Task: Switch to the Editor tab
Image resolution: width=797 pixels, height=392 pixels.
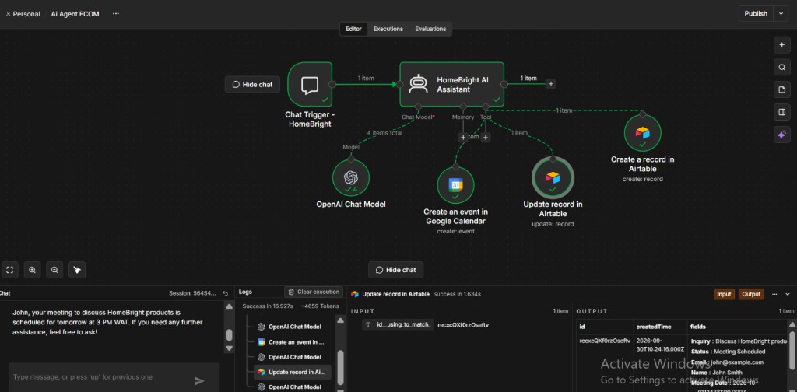Action: click(353, 29)
